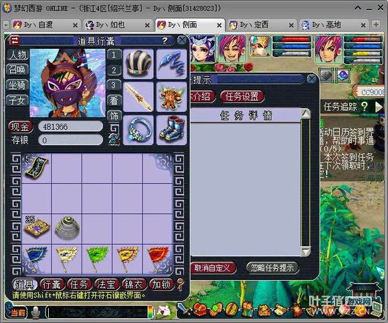Open the tab list dropdown arrow at left

(5, 25)
